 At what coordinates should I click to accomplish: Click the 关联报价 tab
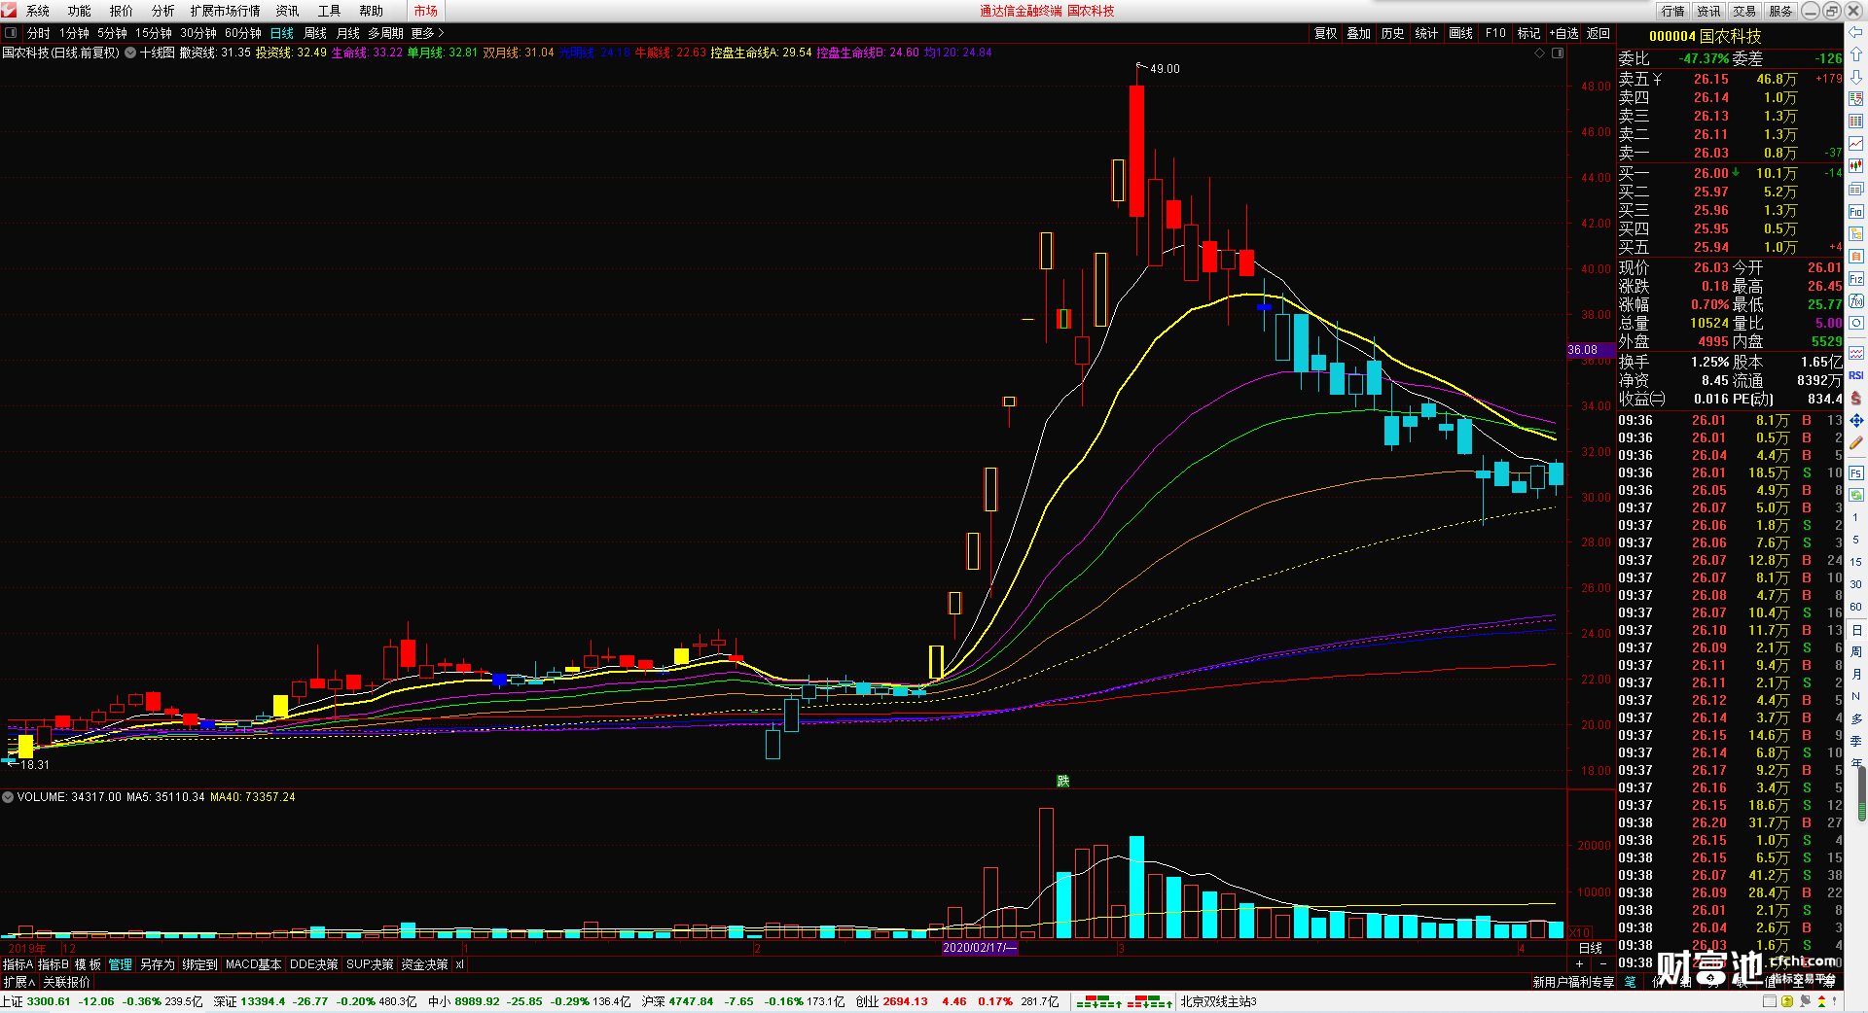coord(66,982)
